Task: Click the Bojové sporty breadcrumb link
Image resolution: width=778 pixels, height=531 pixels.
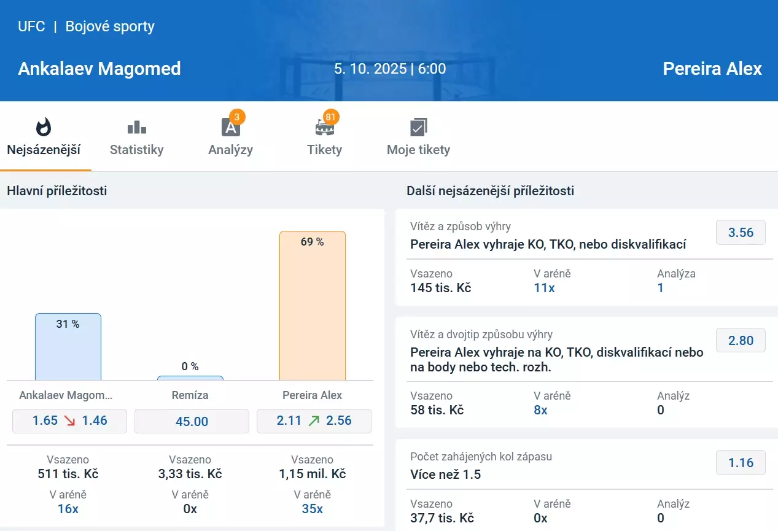Action: [110, 26]
